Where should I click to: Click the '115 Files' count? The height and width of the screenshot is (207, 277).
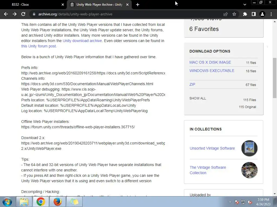249,100
